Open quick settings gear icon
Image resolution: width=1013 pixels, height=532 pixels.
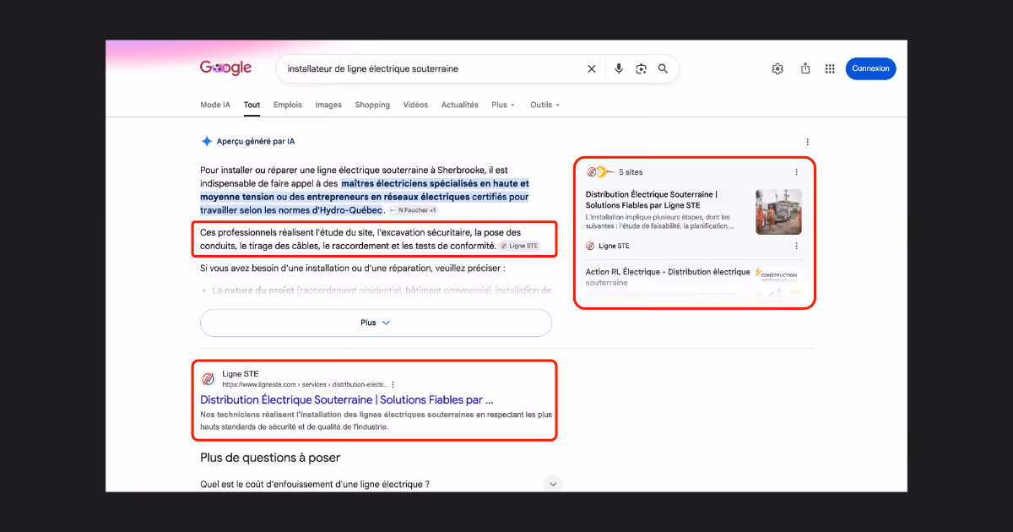[777, 69]
